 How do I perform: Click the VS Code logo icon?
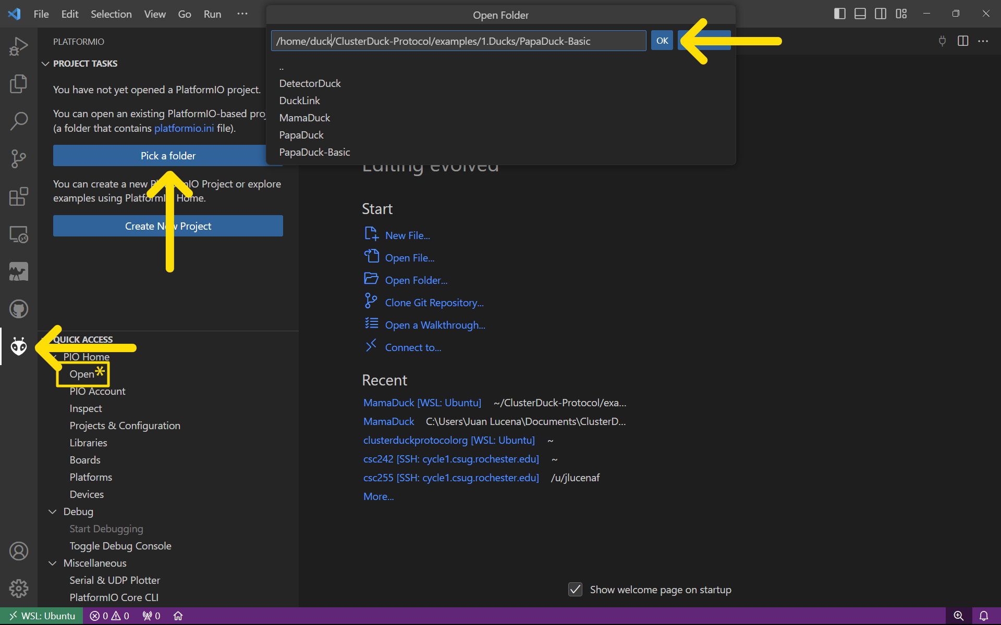pyautogui.click(x=14, y=14)
